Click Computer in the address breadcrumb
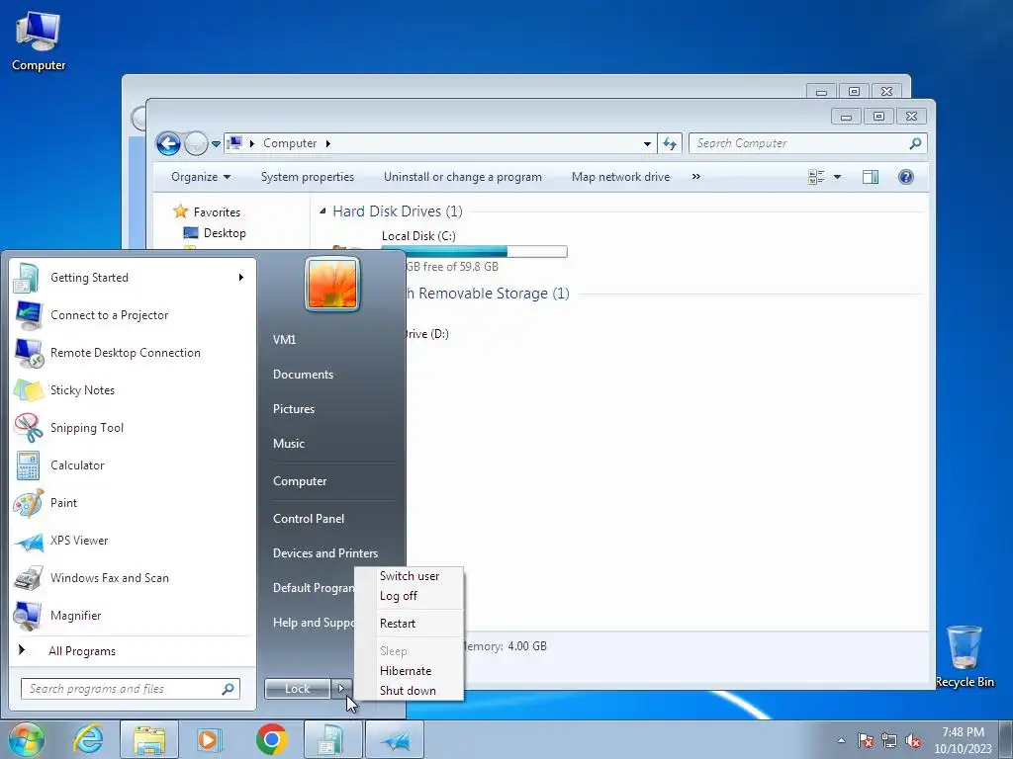This screenshot has height=759, width=1013. coord(290,143)
